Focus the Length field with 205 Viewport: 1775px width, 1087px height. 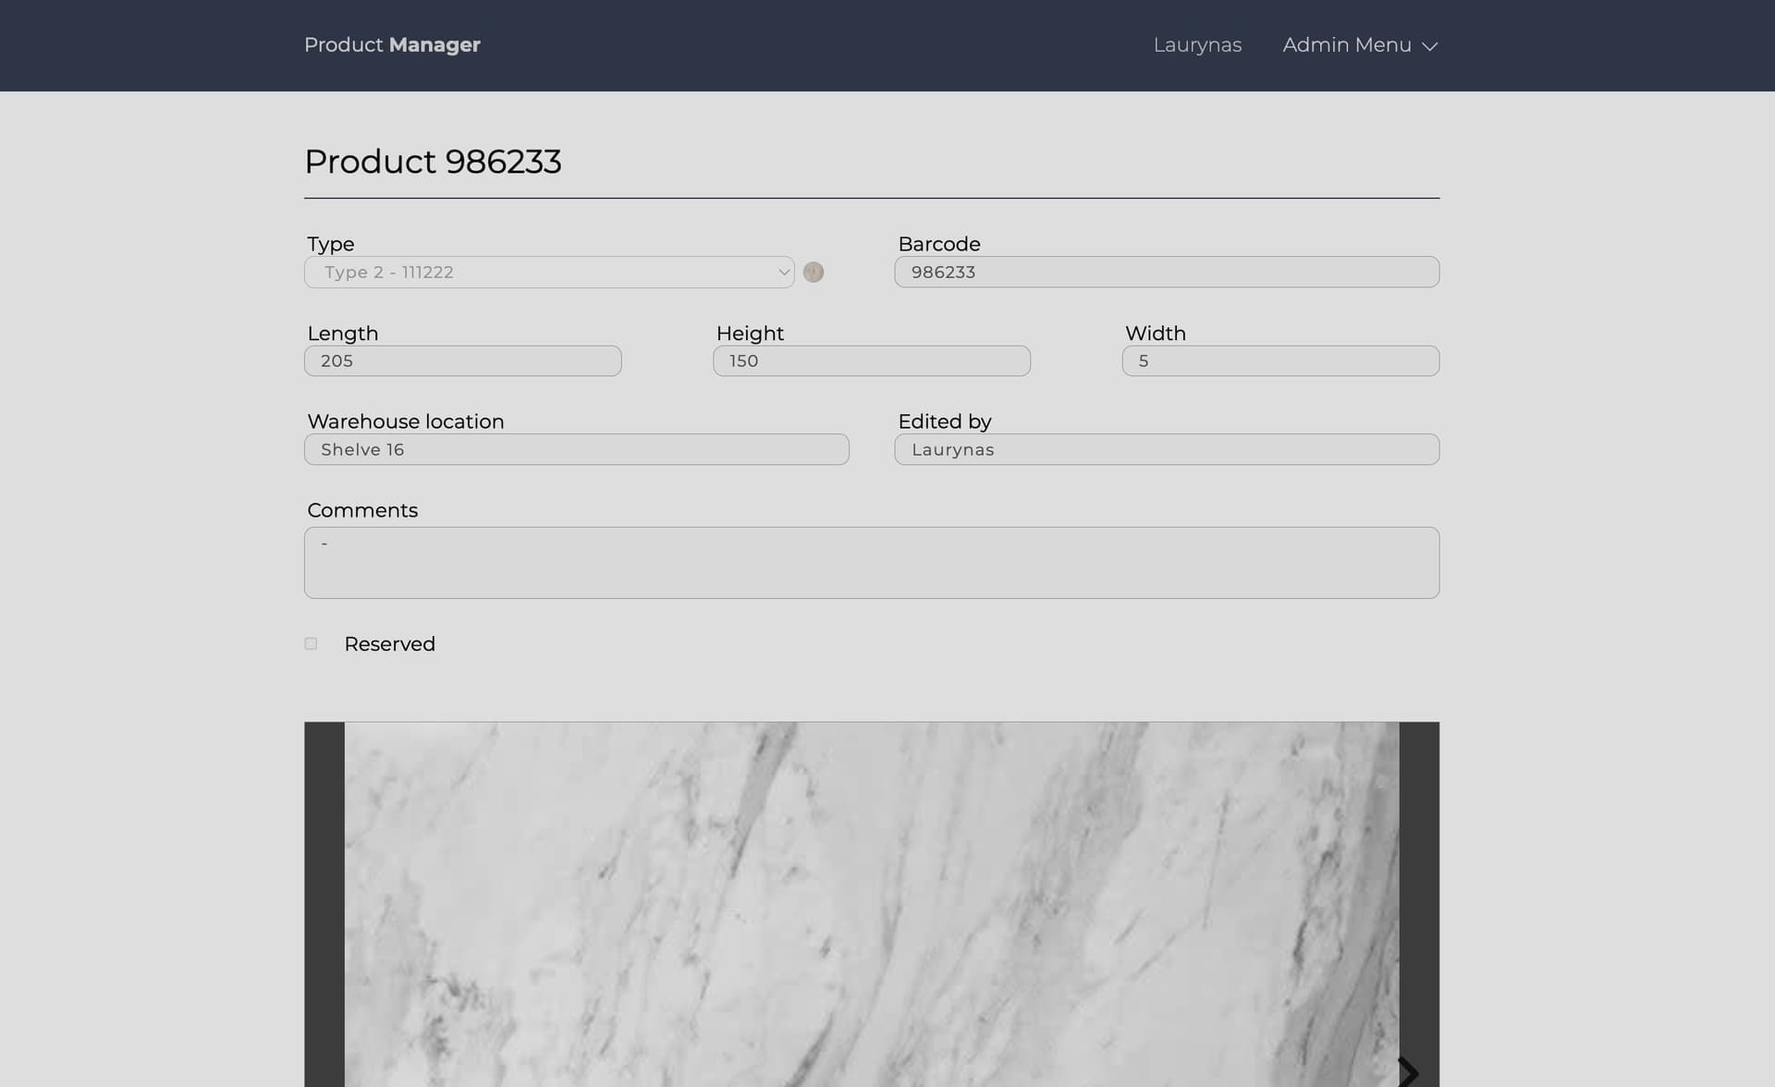(x=462, y=361)
